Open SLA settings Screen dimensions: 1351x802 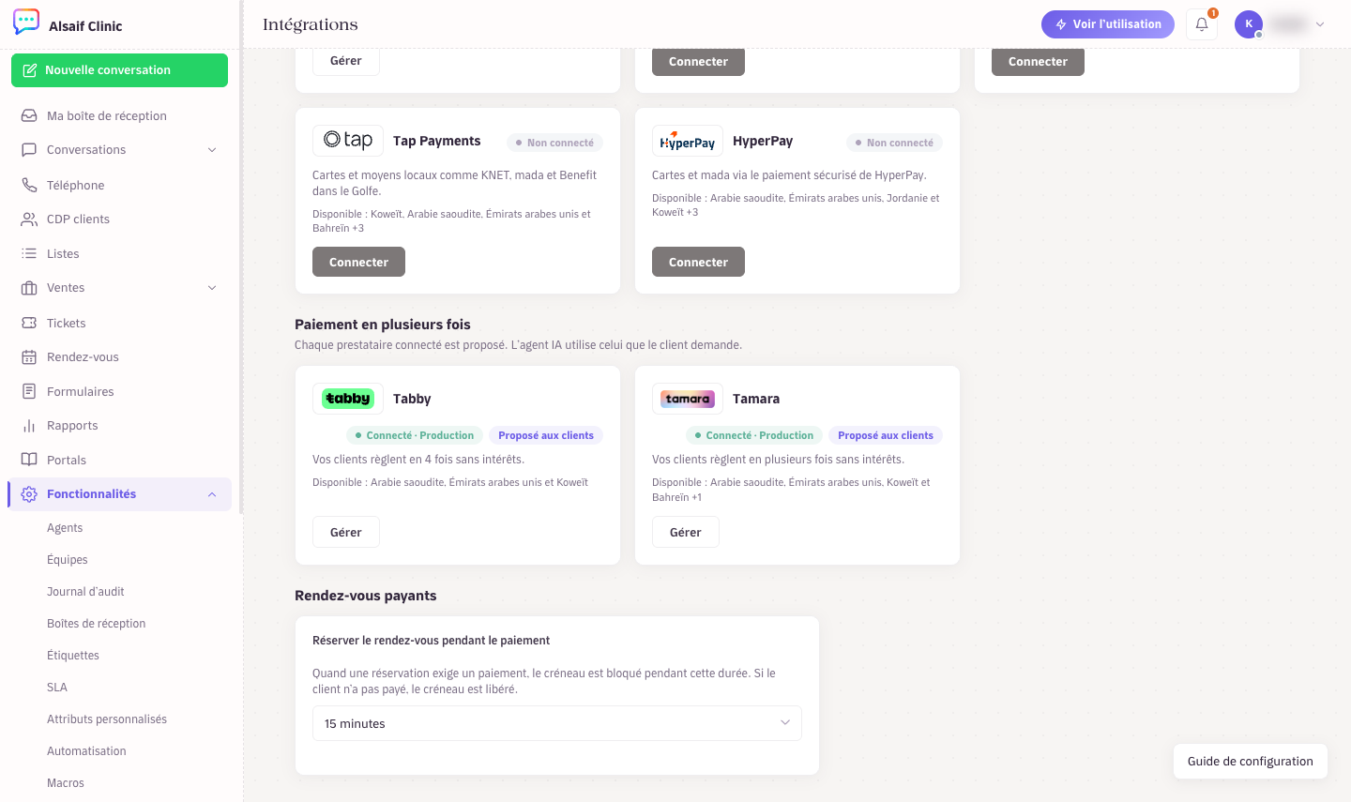pos(57,688)
